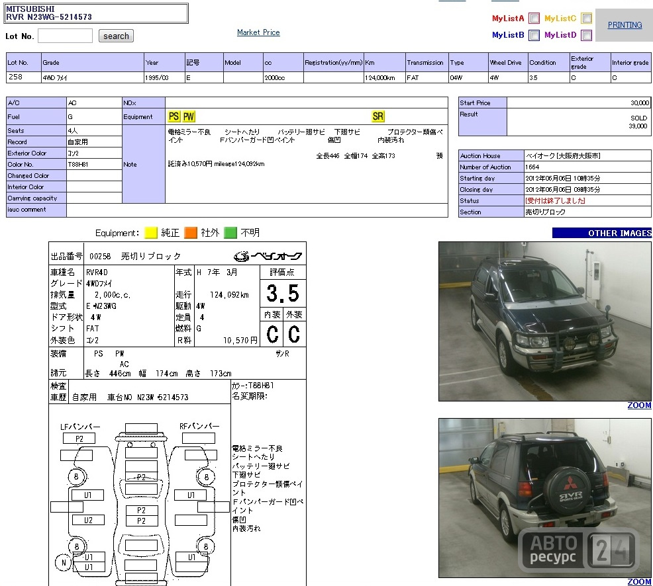653x586 pixels.
Task: Click color number T88H81 cell
Action: (x=94, y=164)
